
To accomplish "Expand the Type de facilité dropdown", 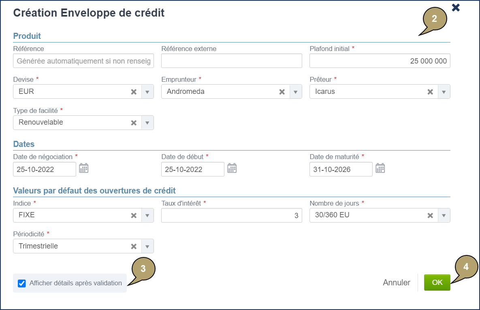I will pyautogui.click(x=147, y=123).
